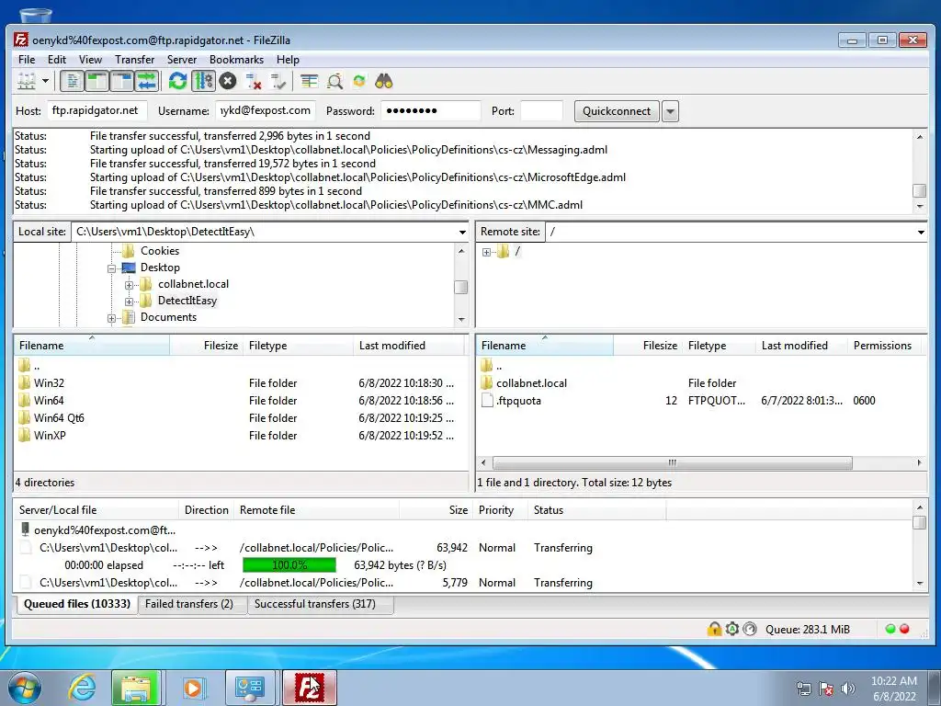Image resolution: width=941 pixels, height=706 pixels.
Task: Click the Username input field
Action: click(x=266, y=110)
